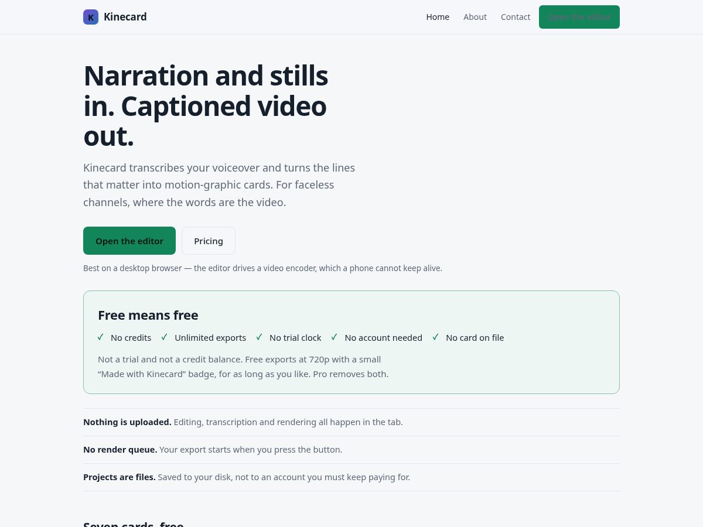Click the checkmark beside No card on file

pyautogui.click(x=435, y=337)
